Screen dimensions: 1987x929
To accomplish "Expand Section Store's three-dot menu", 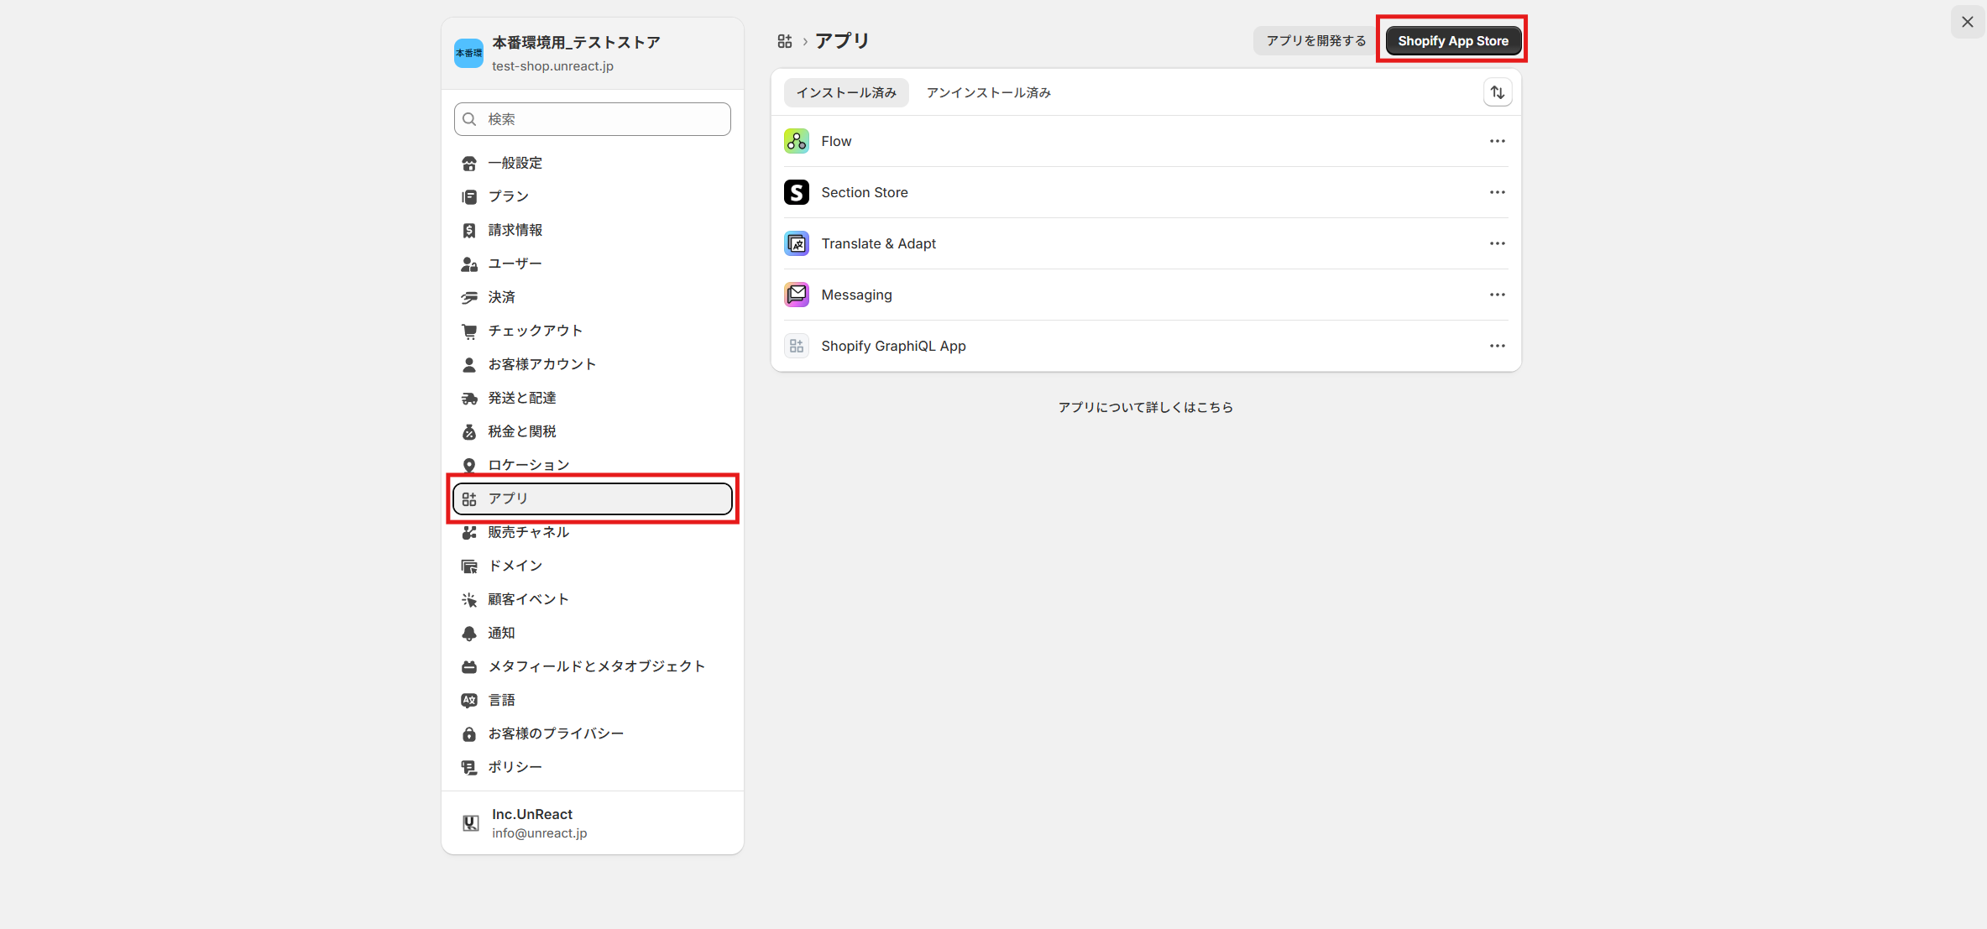I will point(1498,192).
